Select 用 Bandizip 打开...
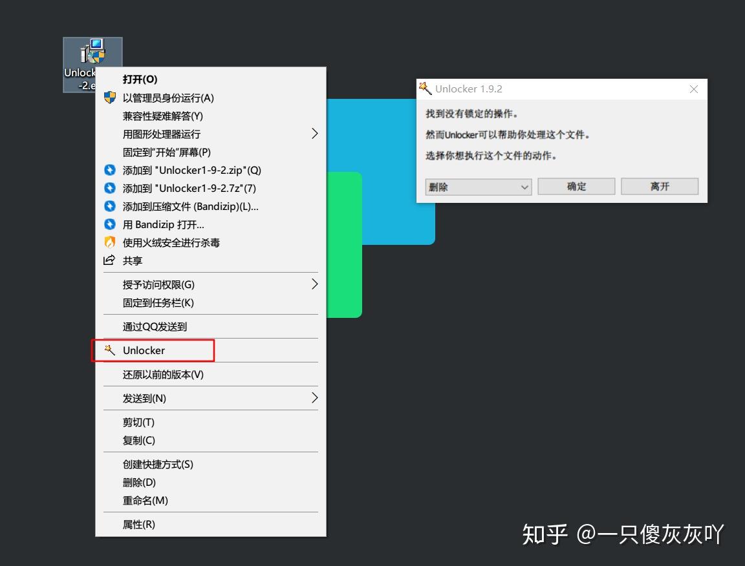The width and height of the screenshot is (745, 566). click(x=211, y=224)
